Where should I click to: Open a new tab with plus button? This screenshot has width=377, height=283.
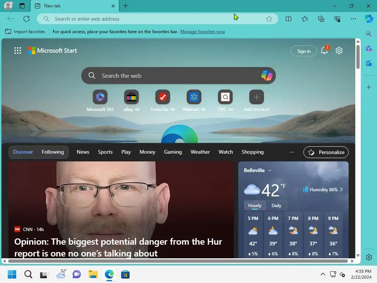125,6
